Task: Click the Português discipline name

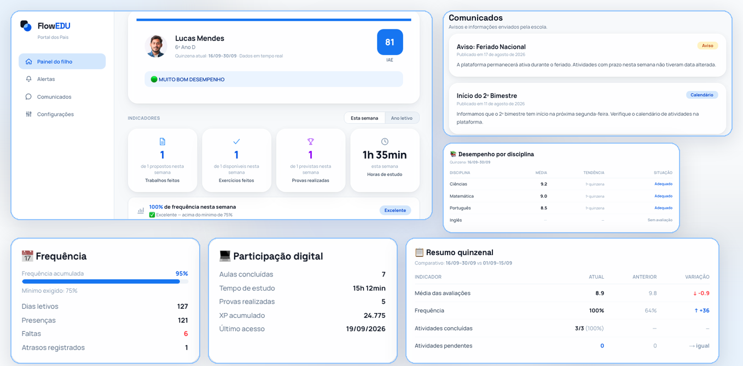Action: [x=460, y=208]
